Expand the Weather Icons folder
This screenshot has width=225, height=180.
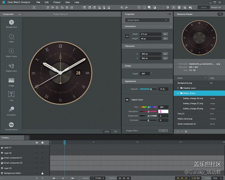click(178, 88)
